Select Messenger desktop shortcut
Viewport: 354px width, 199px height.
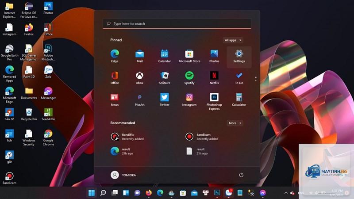48,93
